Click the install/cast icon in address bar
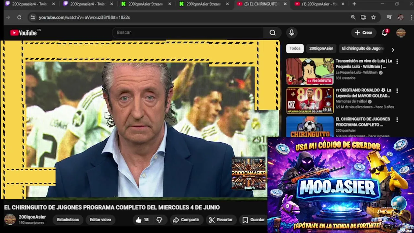 [x=363, y=17]
